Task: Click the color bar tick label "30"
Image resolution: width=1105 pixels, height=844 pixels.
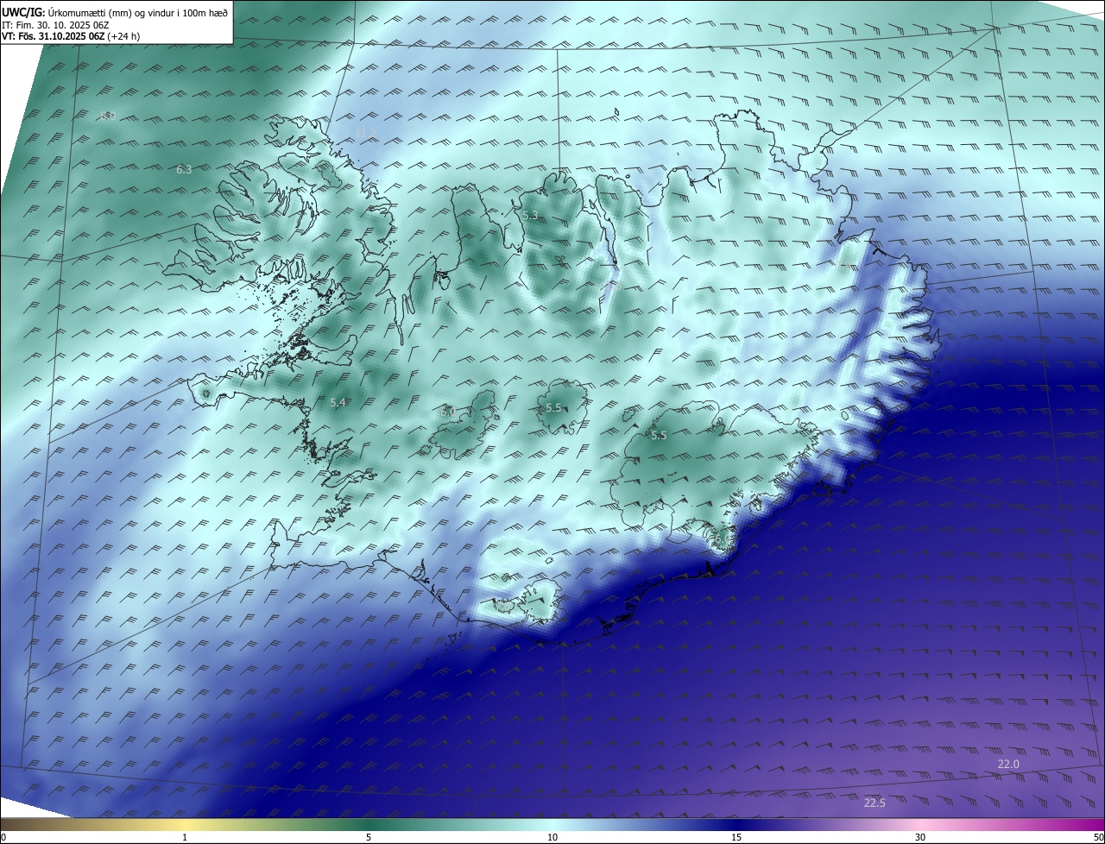Action: tap(920, 837)
